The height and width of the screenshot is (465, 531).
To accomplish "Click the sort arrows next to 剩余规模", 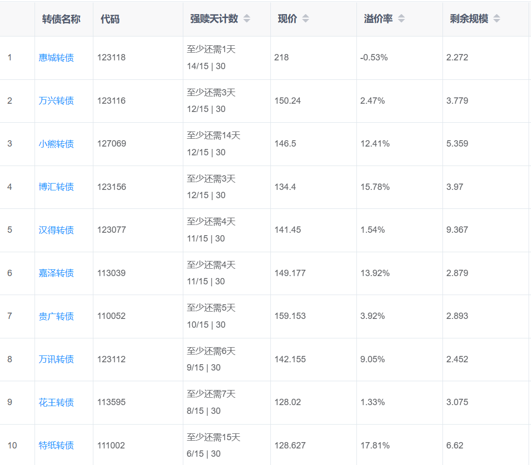I will pos(496,19).
